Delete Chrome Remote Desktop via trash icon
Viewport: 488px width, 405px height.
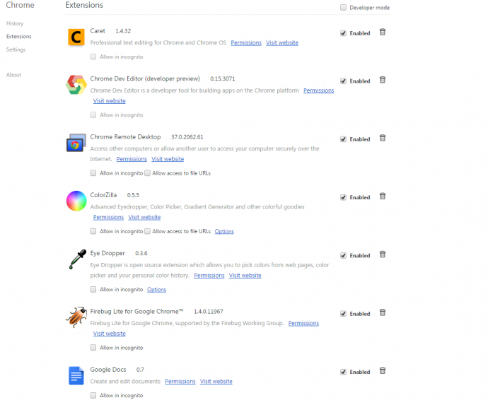tap(383, 138)
